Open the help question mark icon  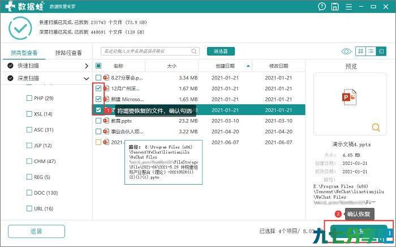(x=322, y=6)
